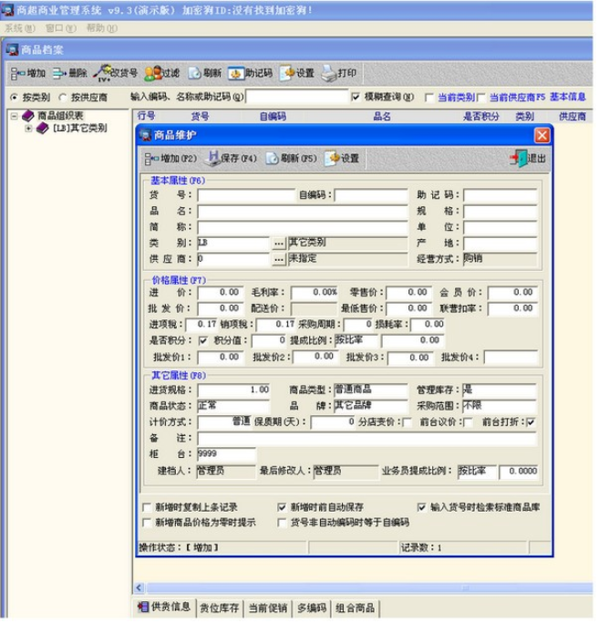Toggle the 前台议价 checkbox
Viewport: 599px width, 624px height.
pyautogui.click(x=469, y=422)
